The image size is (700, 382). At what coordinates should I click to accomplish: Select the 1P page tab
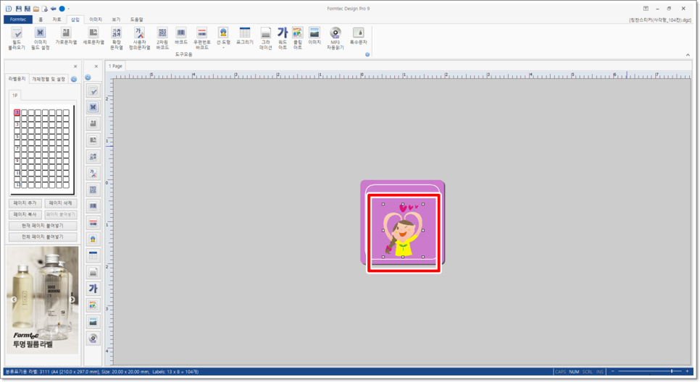[x=14, y=95]
